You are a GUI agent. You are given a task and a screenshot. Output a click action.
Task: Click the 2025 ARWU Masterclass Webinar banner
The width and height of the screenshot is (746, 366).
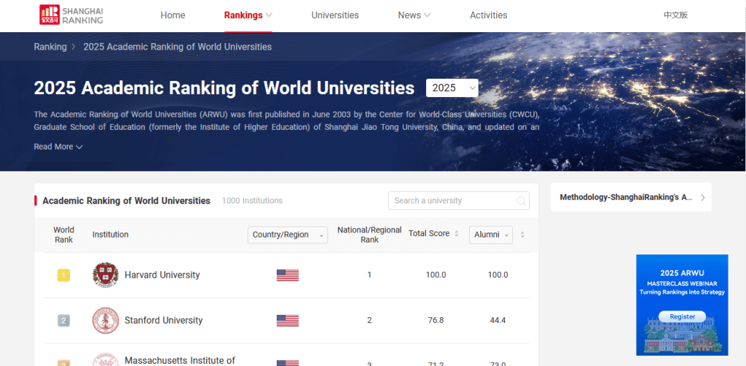682,305
